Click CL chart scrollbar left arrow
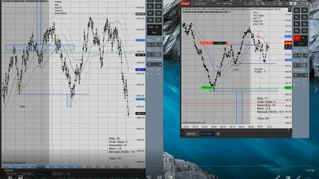This screenshot has height=179, width=319. point(182,130)
